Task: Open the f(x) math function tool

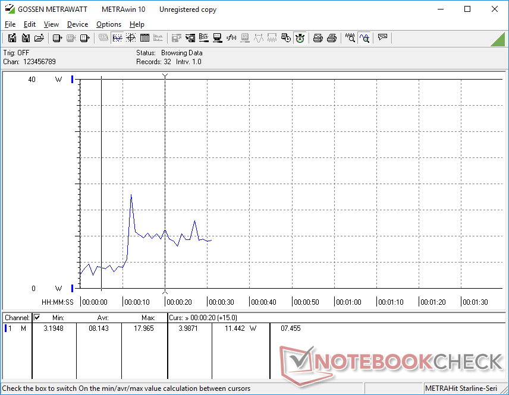Action: tap(231, 38)
